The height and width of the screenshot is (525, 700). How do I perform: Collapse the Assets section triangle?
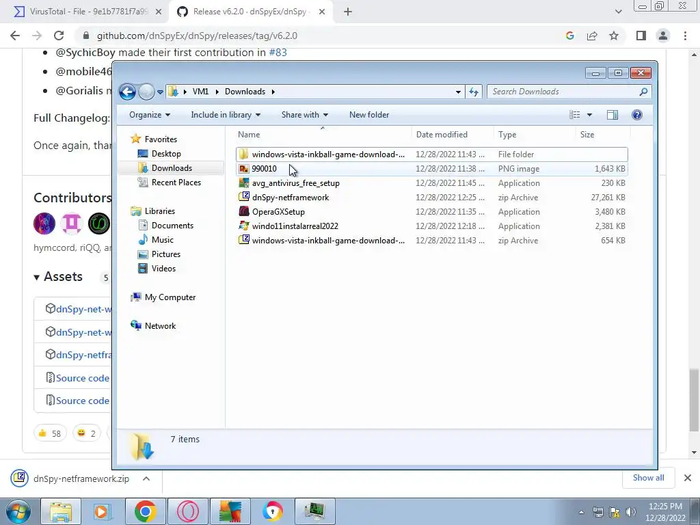click(x=37, y=278)
